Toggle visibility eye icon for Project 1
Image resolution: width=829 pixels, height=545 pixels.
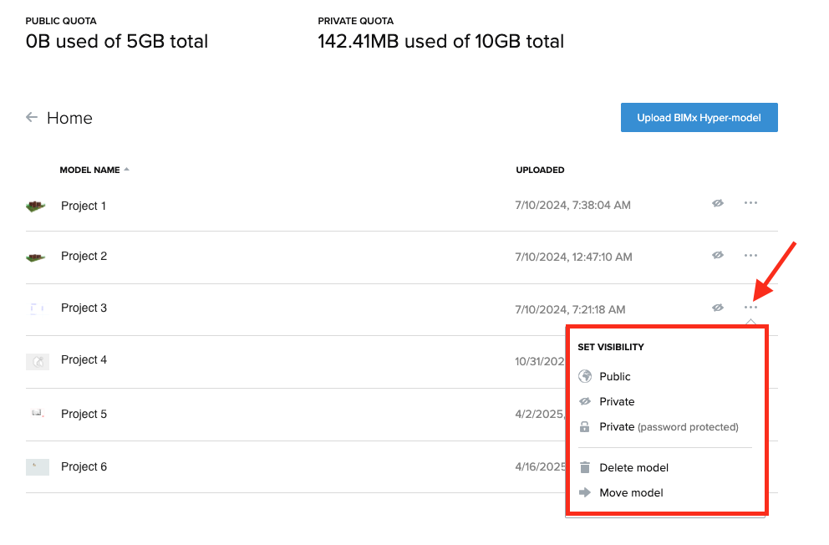(718, 203)
